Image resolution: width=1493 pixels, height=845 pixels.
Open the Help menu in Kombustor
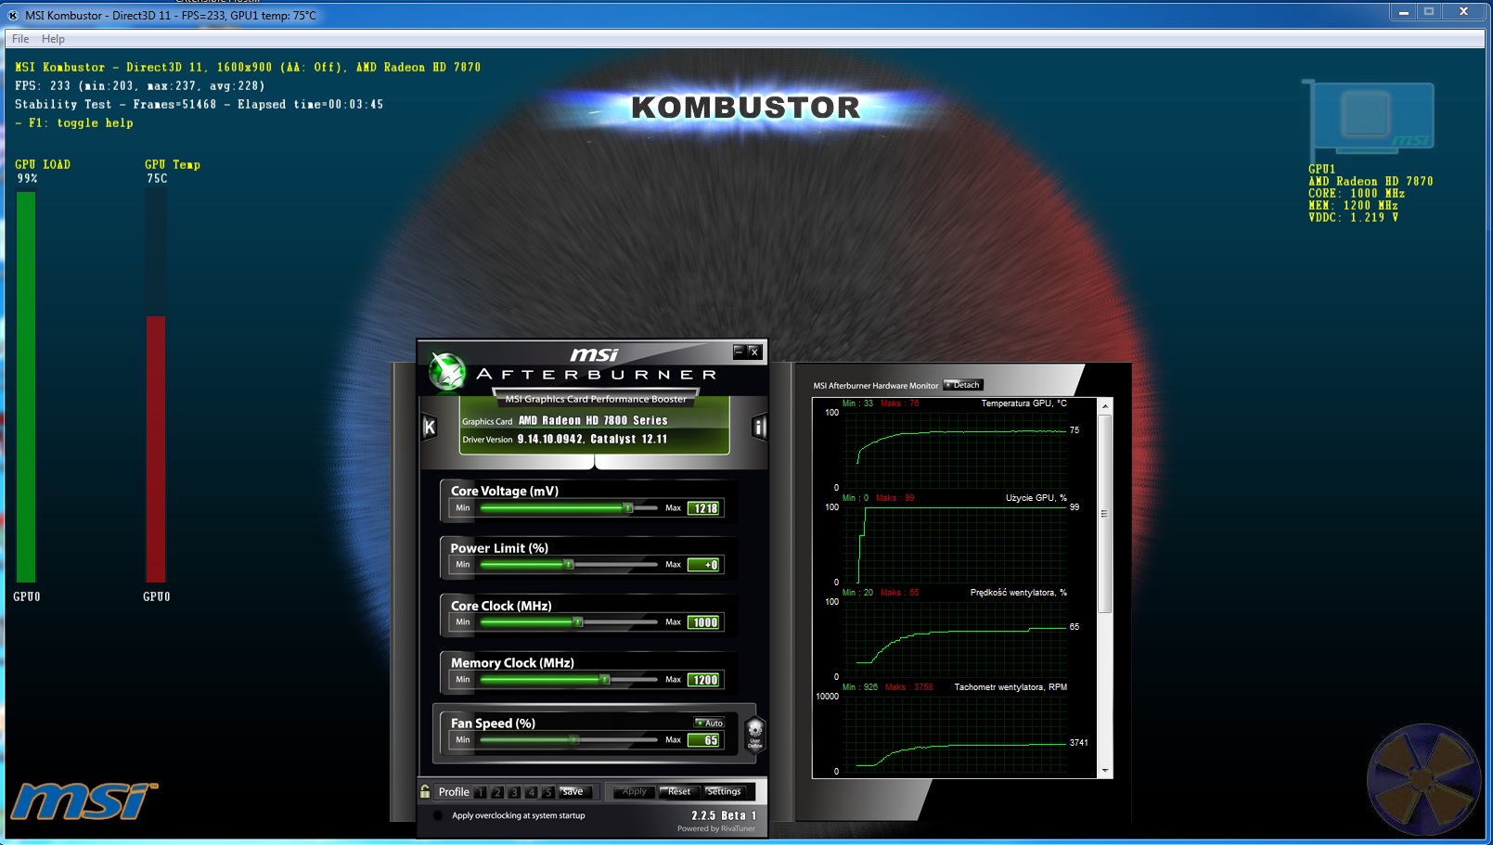coord(53,39)
